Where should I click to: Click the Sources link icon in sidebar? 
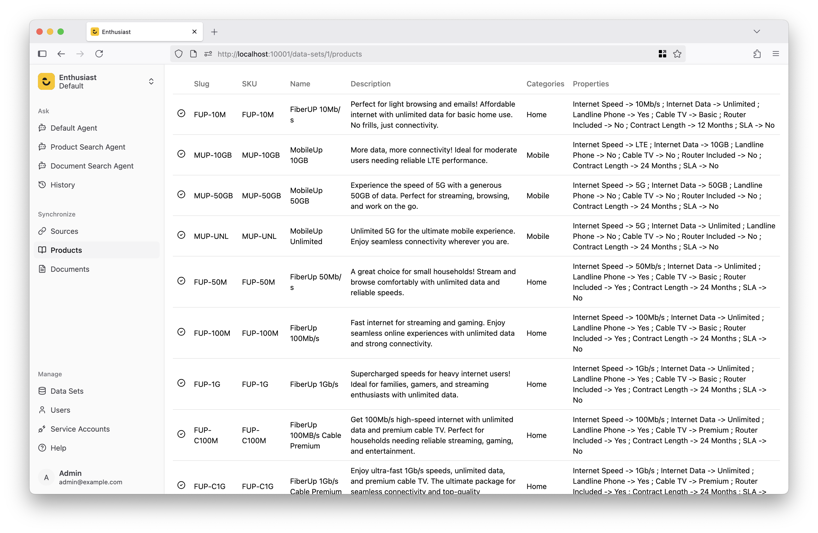[42, 231]
